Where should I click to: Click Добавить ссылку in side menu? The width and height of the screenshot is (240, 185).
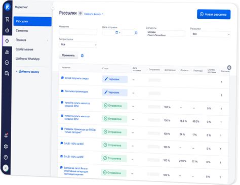click(29, 72)
